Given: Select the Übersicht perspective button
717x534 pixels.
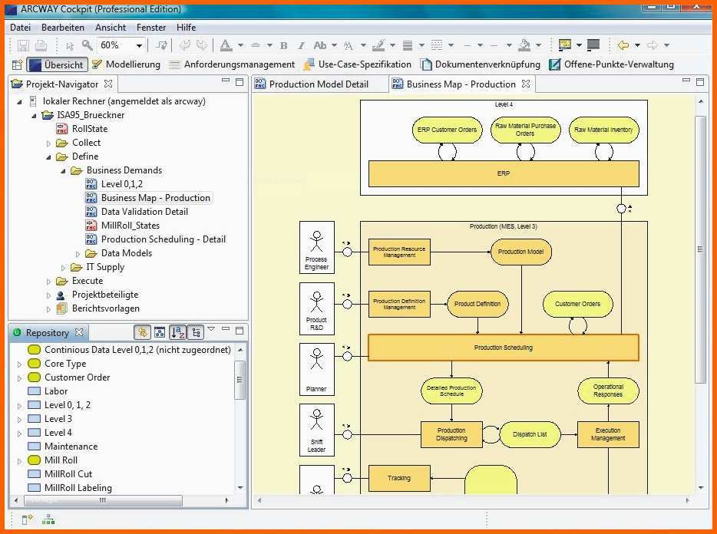Looking at the screenshot, I should coord(57,64).
